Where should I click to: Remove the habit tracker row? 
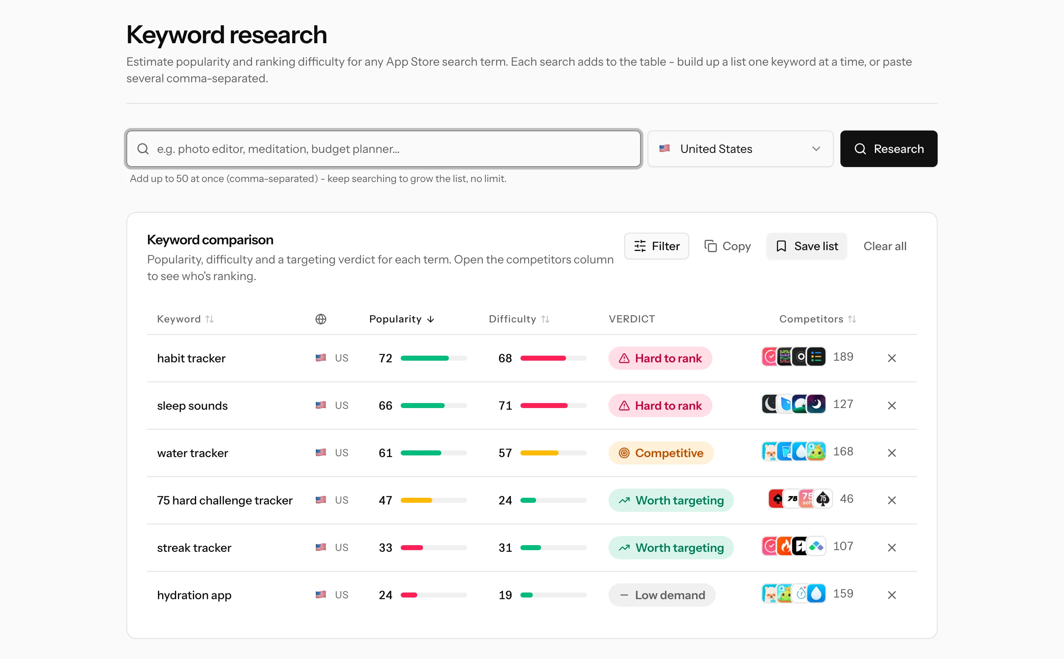click(x=892, y=358)
